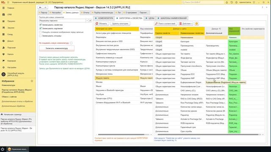Click Группа свойств column header

(x=167, y=33)
